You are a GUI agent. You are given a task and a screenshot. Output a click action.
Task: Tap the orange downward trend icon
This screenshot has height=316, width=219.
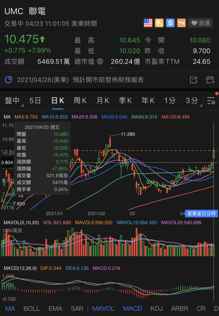(x=181, y=23)
